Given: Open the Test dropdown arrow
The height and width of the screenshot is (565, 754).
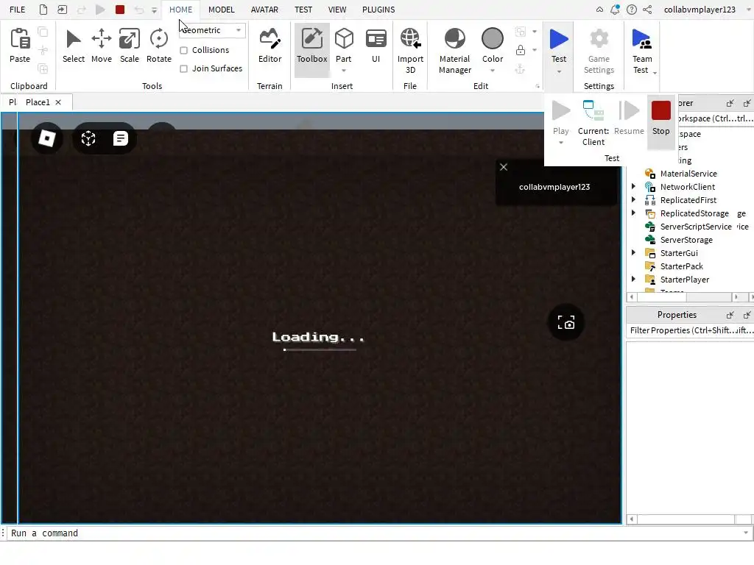Looking at the screenshot, I should (x=559, y=71).
